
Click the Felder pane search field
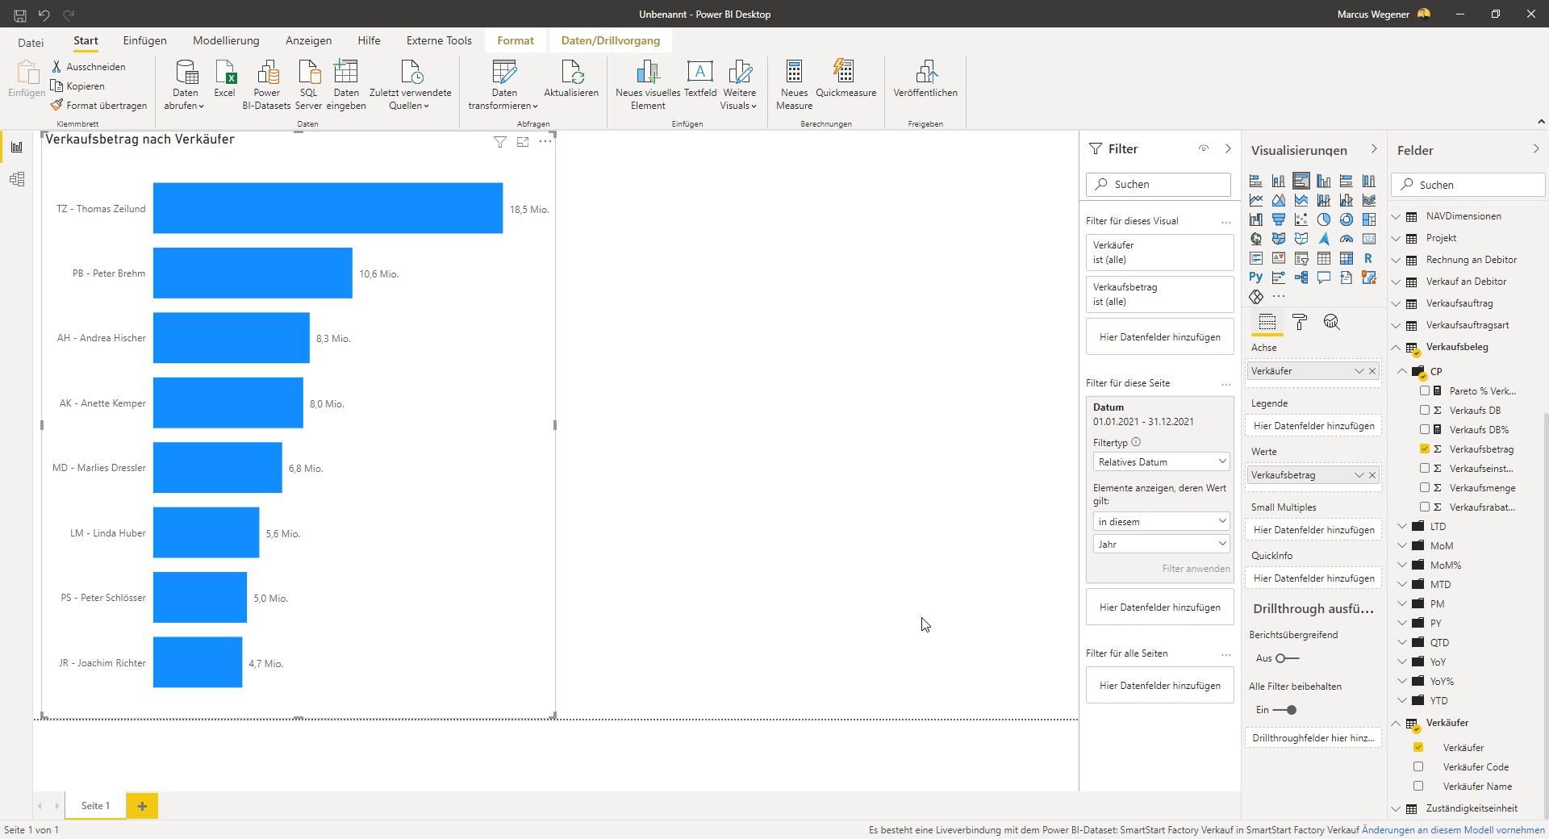point(1468,185)
